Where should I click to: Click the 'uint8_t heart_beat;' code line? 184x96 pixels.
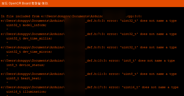point(24,78)
